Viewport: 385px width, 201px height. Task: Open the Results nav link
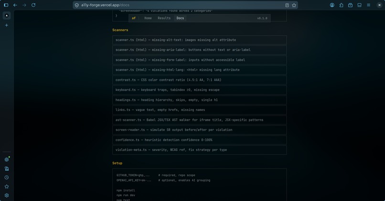click(164, 18)
